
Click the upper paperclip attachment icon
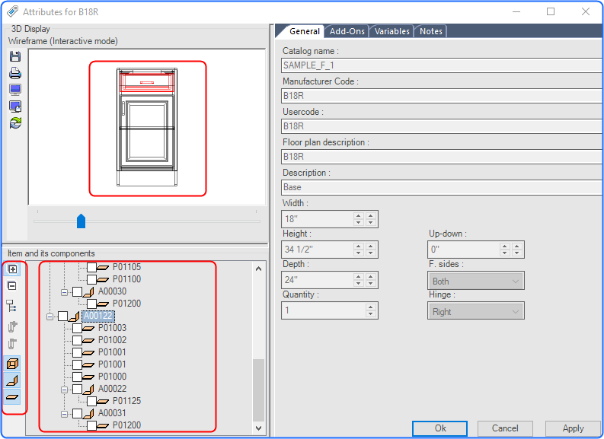coord(13,326)
